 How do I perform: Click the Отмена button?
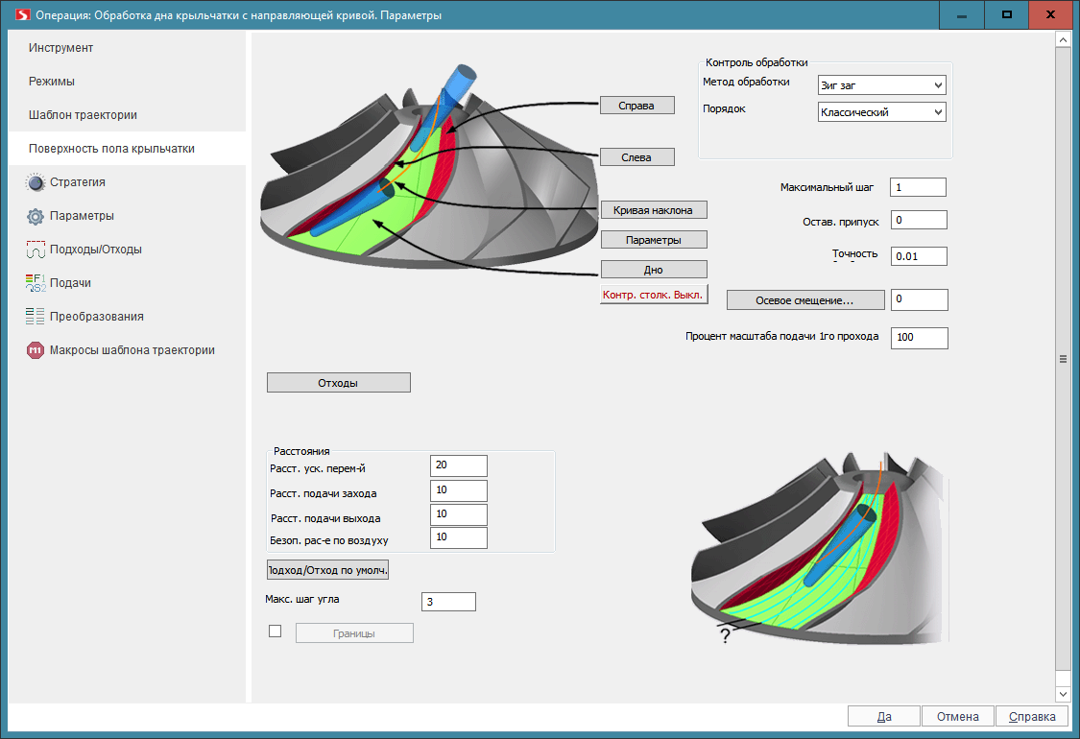coord(957,716)
